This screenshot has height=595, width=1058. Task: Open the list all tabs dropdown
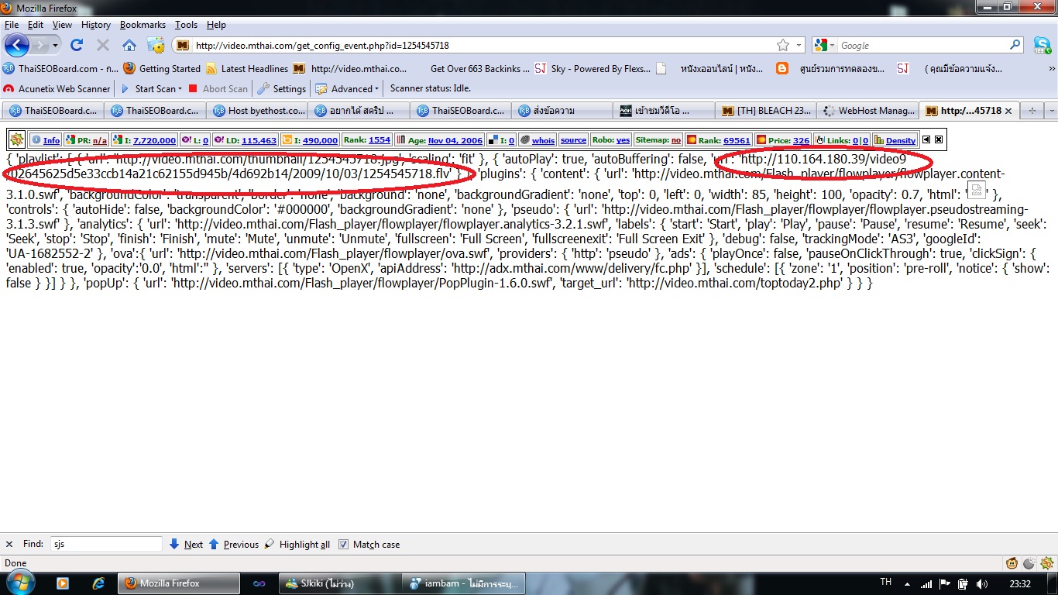point(1051,111)
